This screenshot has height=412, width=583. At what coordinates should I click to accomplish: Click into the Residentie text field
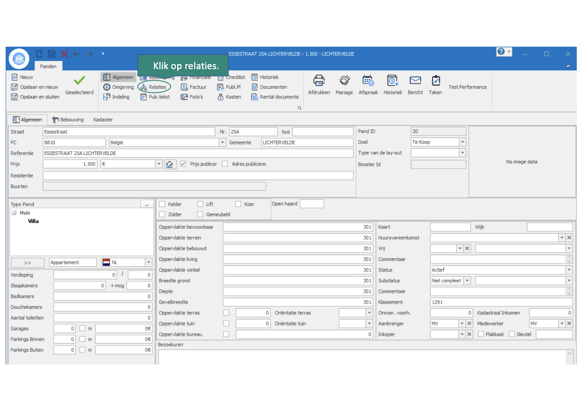(x=198, y=176)
